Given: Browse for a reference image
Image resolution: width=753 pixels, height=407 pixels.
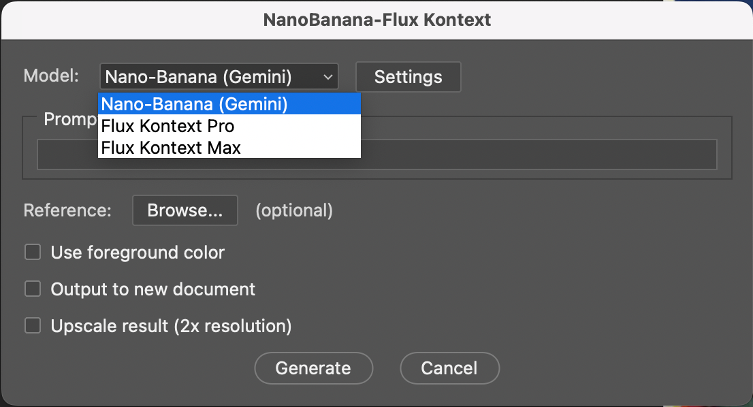Looking at the screenshot, I should coord(185,210).
